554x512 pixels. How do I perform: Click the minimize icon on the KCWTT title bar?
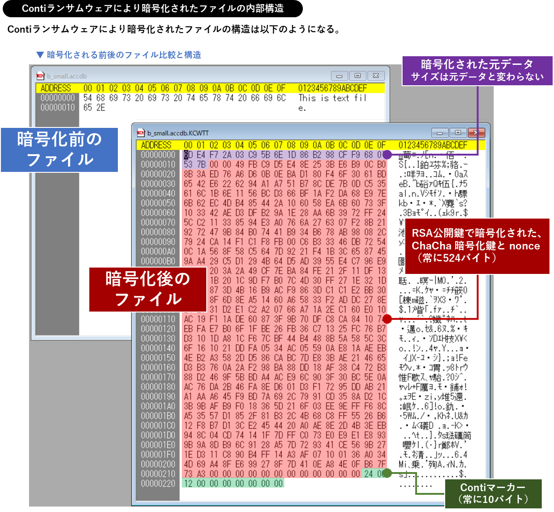click(x=440, y=132)
